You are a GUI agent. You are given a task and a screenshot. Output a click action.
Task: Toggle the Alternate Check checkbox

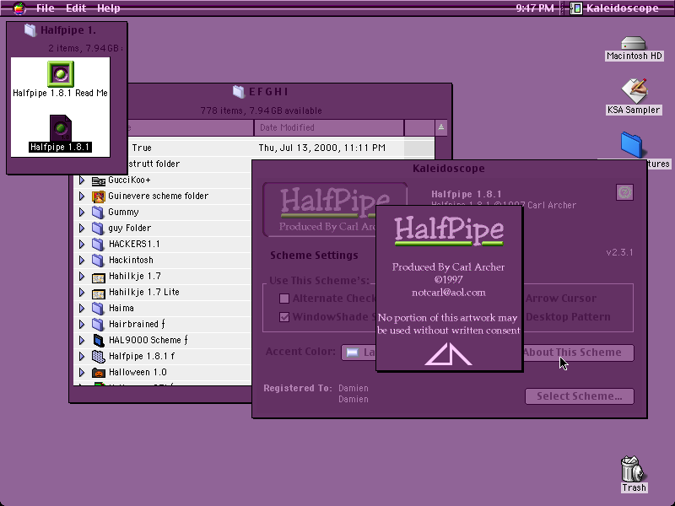tap(284, 299)
